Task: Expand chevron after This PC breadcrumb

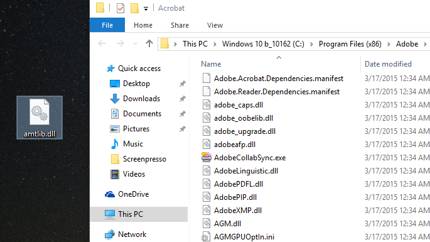Action: coord(215,44)
